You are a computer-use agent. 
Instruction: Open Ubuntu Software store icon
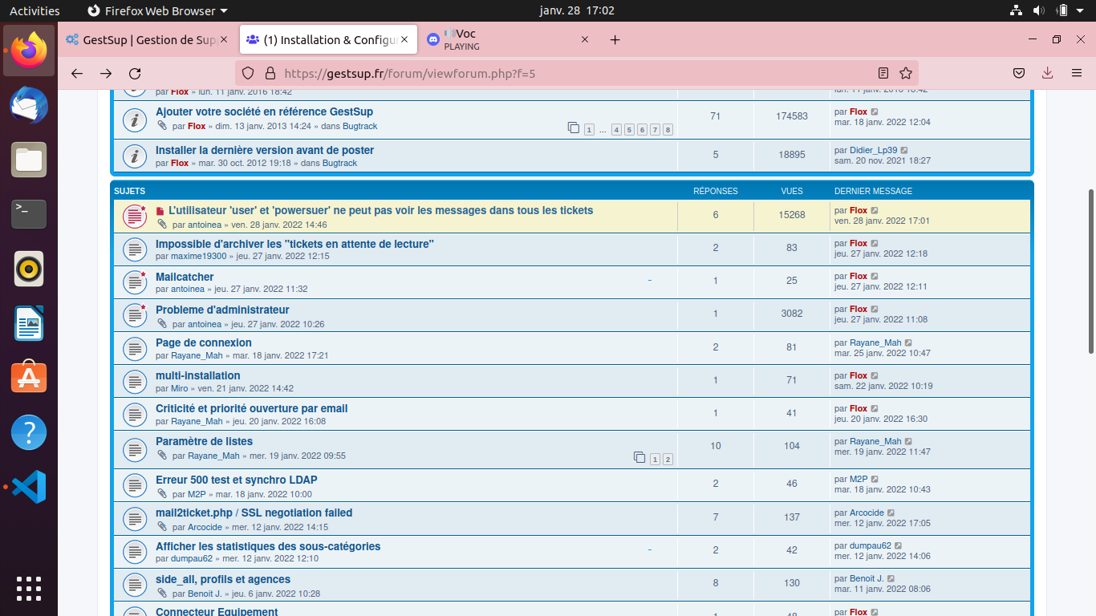click(x=29, y=378)
